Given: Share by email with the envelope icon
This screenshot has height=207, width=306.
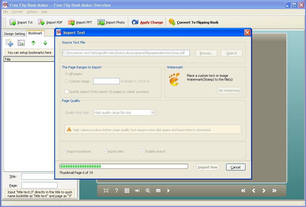Looking at the screenshot, I should click(x=158, y=191).
